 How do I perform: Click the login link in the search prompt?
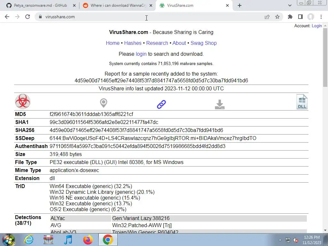[x=141, y=54]
